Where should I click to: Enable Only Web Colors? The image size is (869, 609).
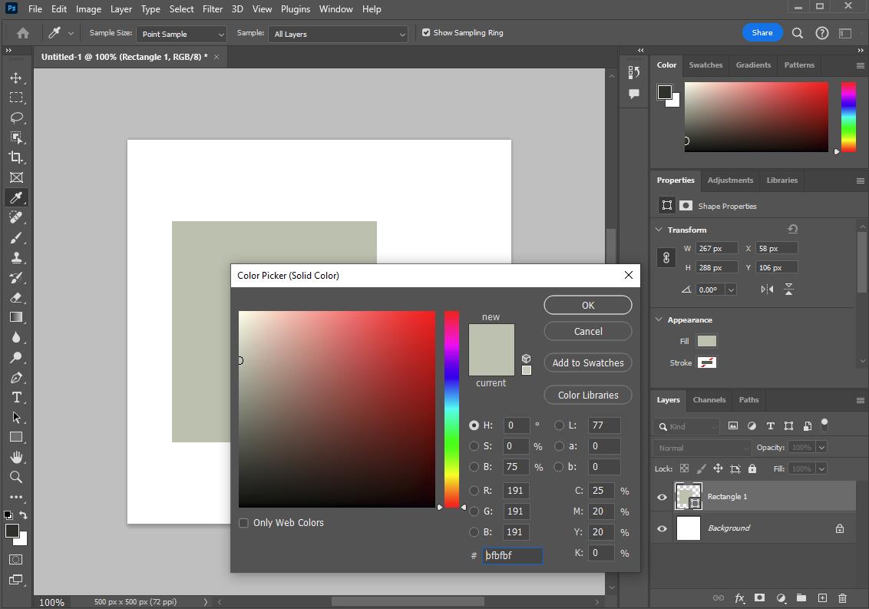(243, 522)
